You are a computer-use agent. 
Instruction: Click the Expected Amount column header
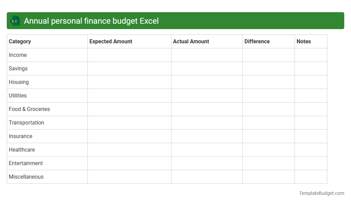(x=111, y=41)
